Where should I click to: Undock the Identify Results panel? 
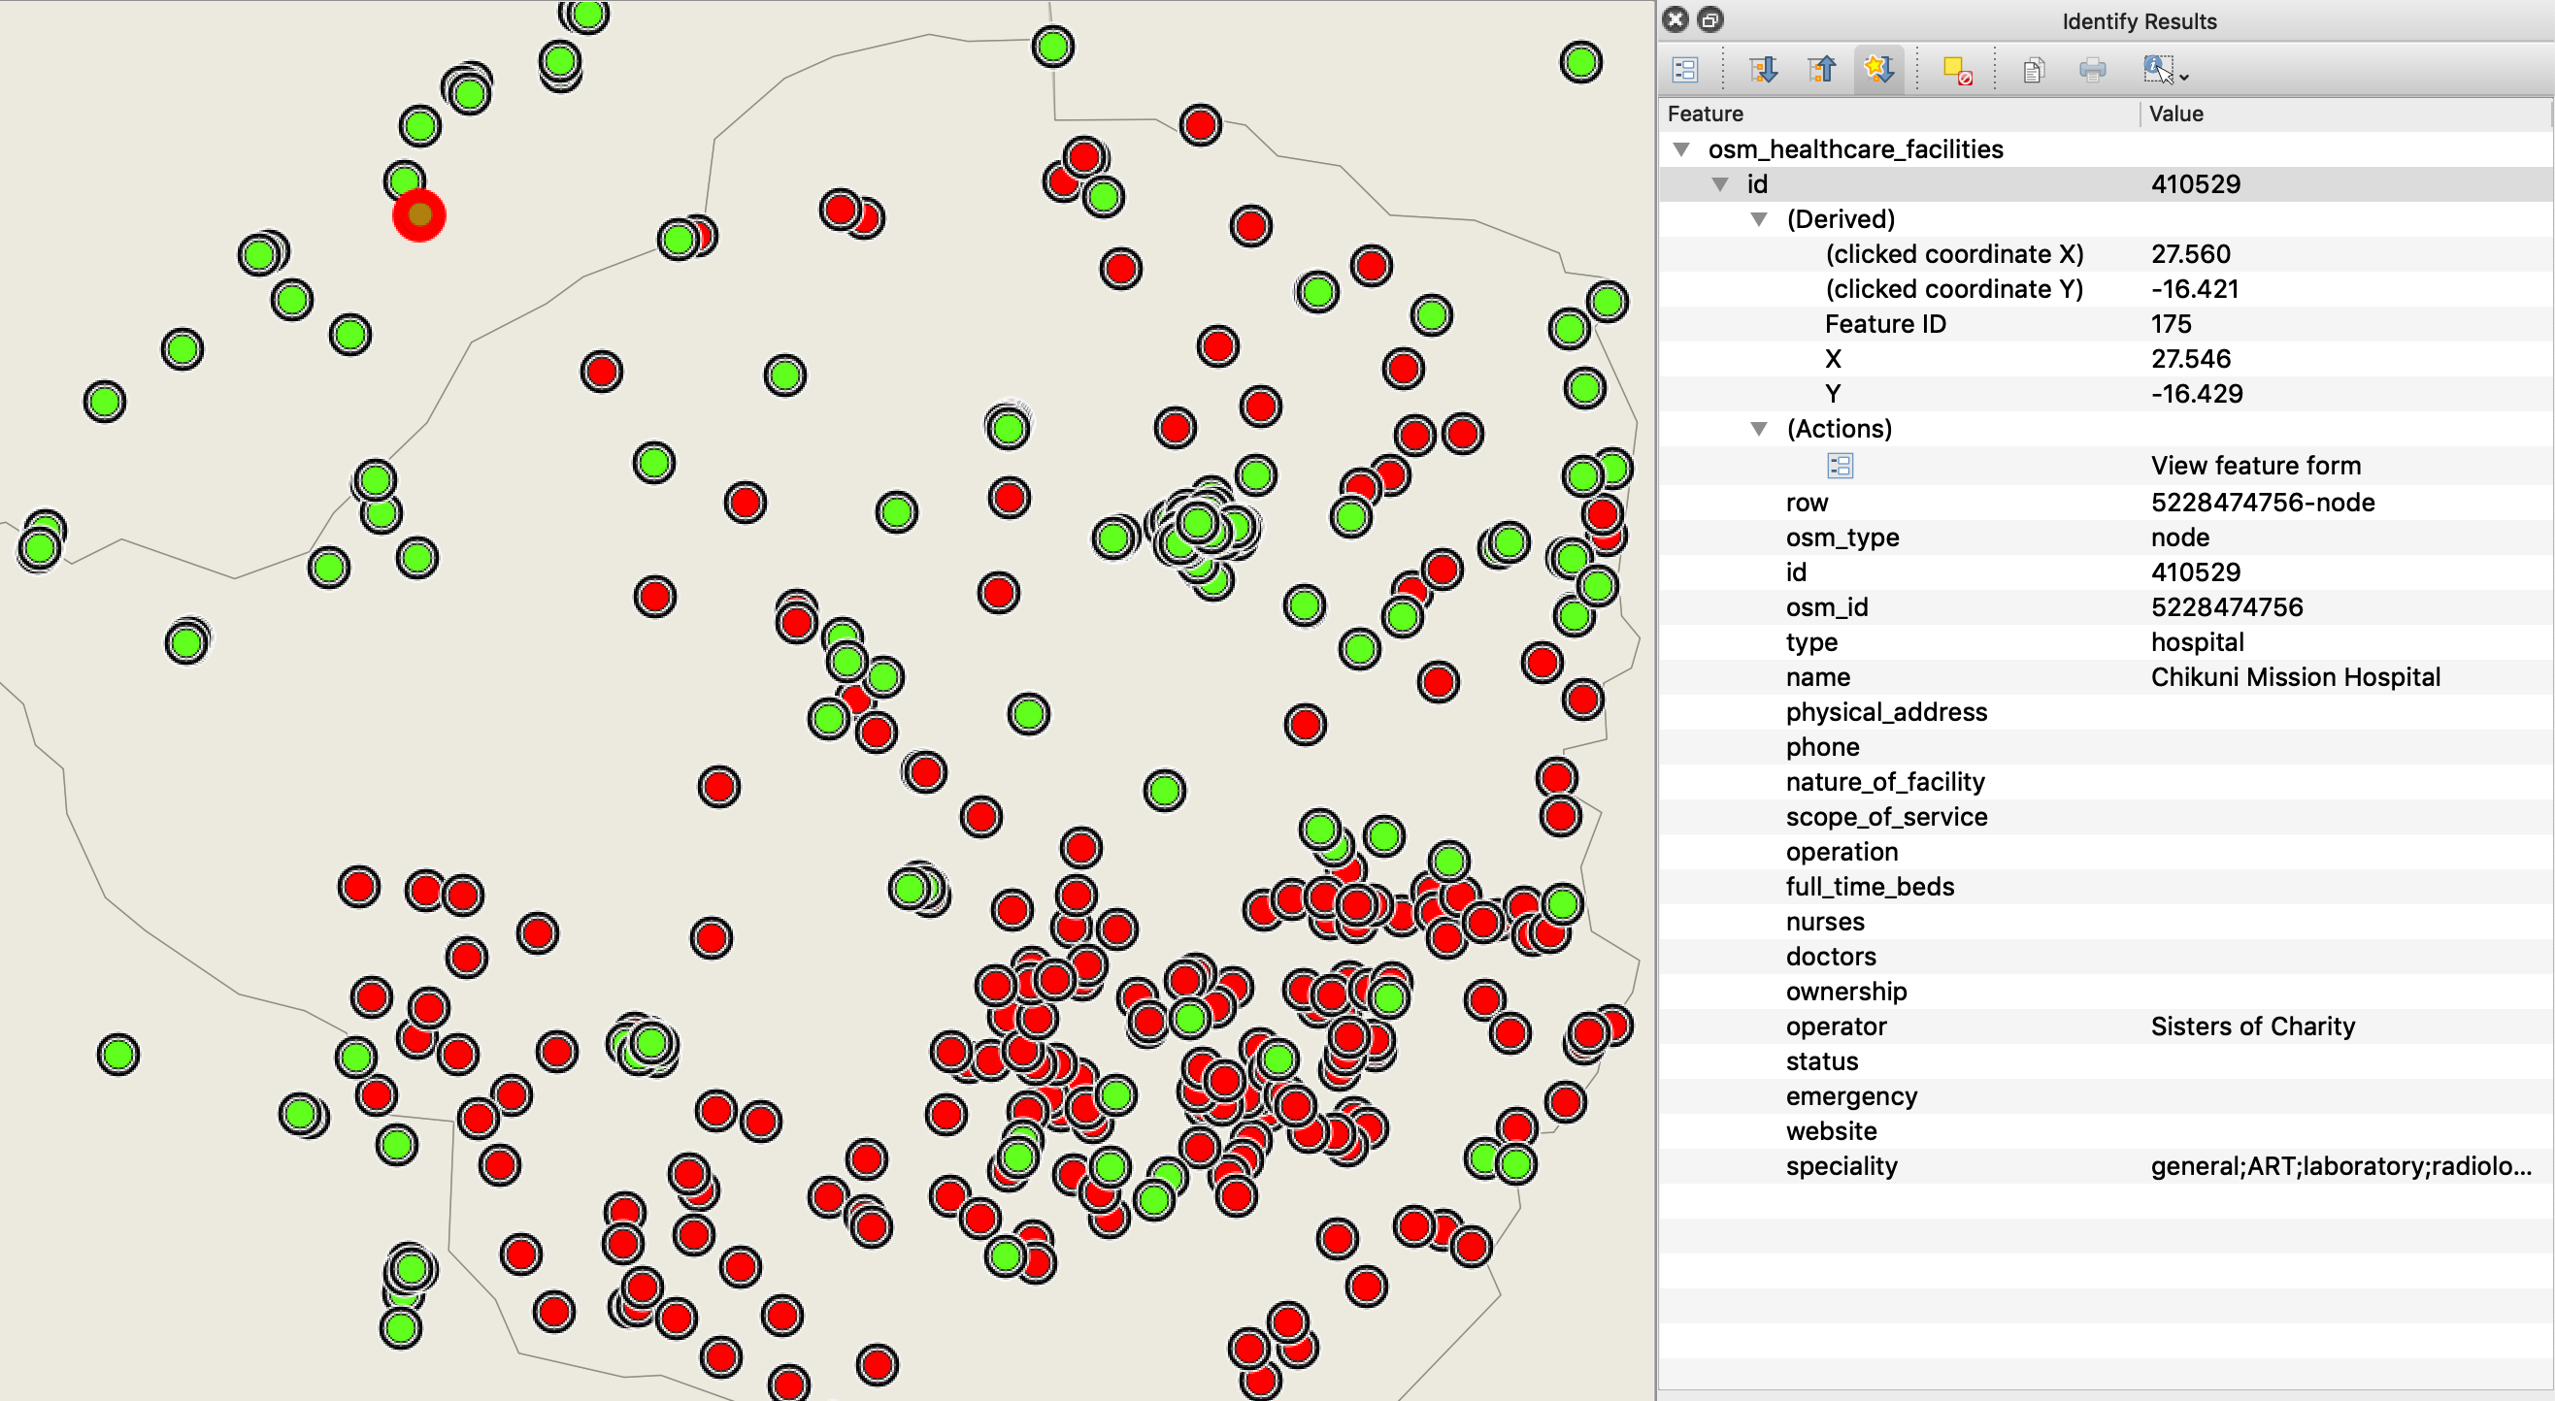click(1709, 19)
